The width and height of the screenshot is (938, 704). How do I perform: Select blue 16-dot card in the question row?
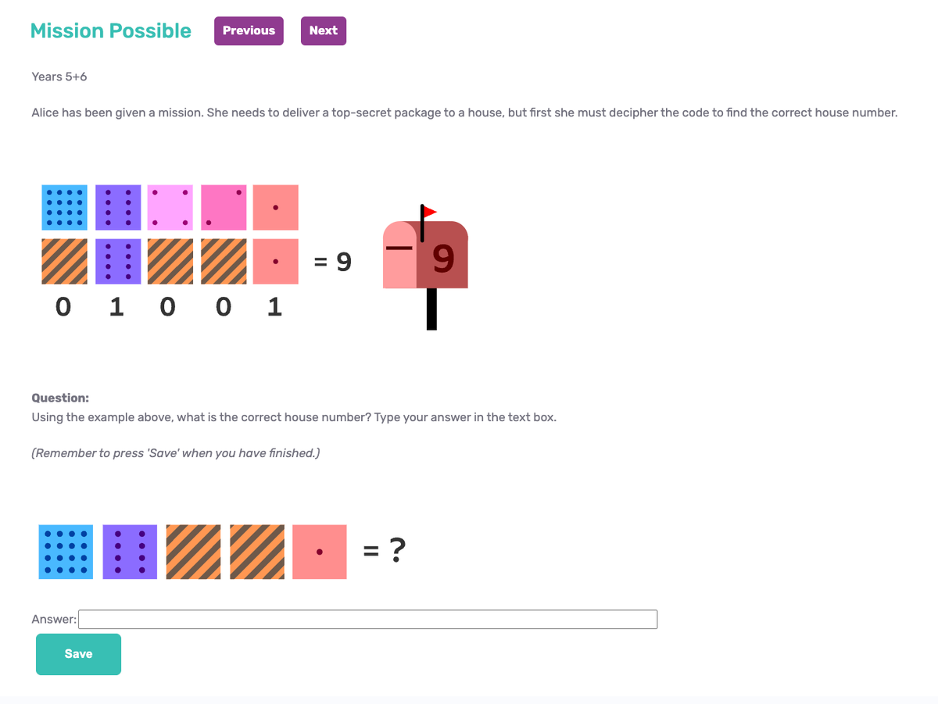click(66, 552)
